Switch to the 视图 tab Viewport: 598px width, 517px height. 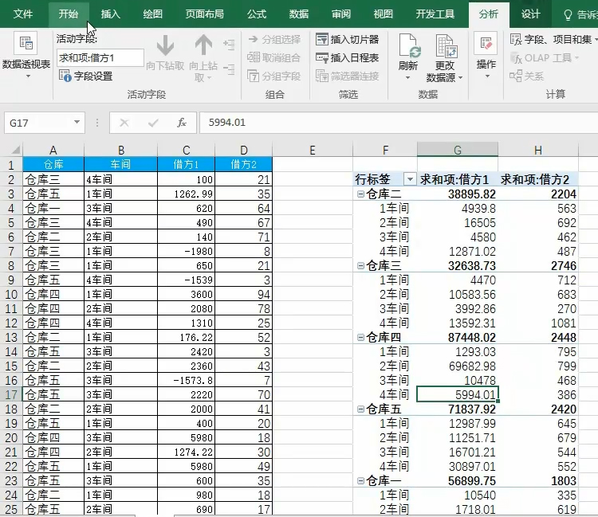click(x=383, y=14)
